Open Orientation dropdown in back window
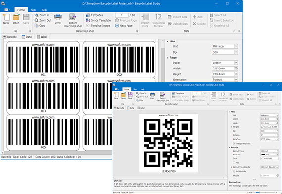The width and height of the screenshot is (282, 194). click(236, 79)
